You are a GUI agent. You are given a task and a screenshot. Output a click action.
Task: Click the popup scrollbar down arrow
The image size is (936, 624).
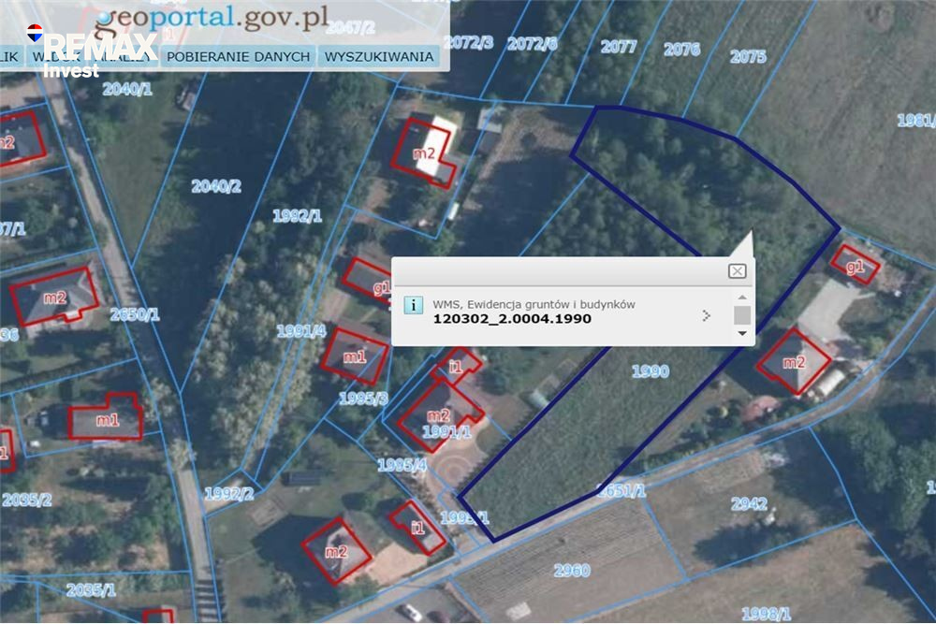click(x=742, y=333)
